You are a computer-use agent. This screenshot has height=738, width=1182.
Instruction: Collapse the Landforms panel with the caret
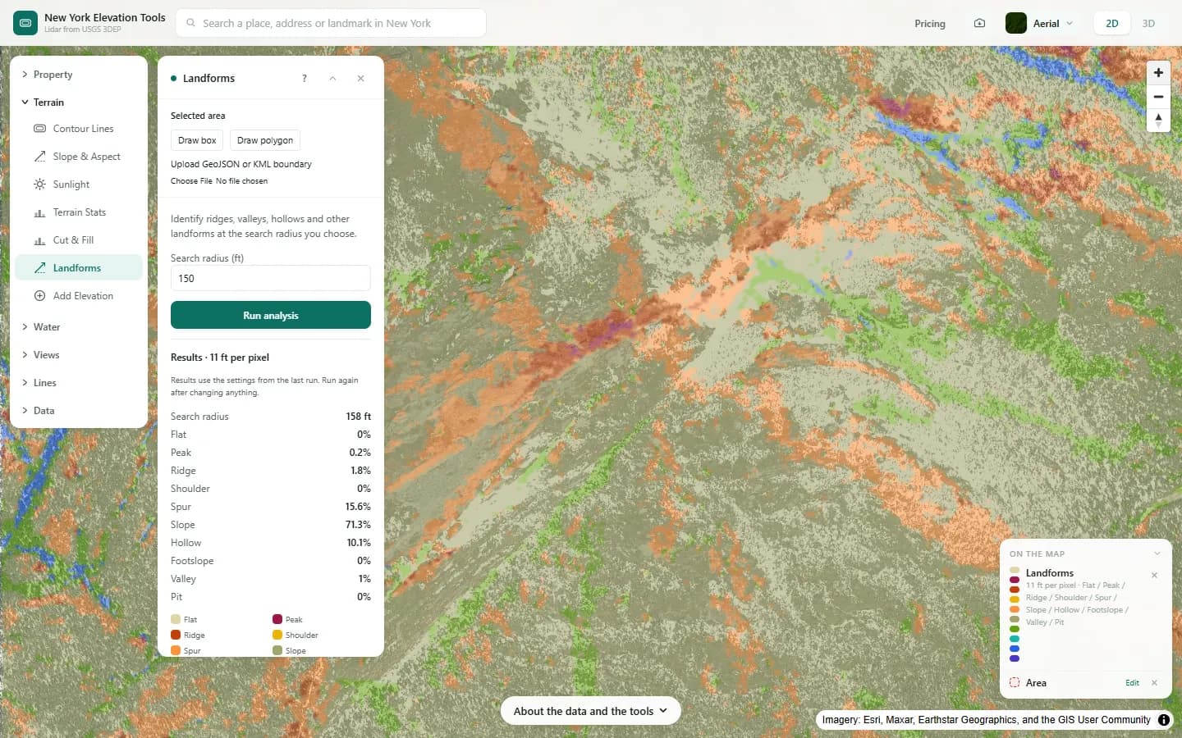332,78
